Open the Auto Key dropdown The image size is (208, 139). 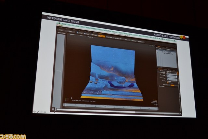[x=172, y=81]
